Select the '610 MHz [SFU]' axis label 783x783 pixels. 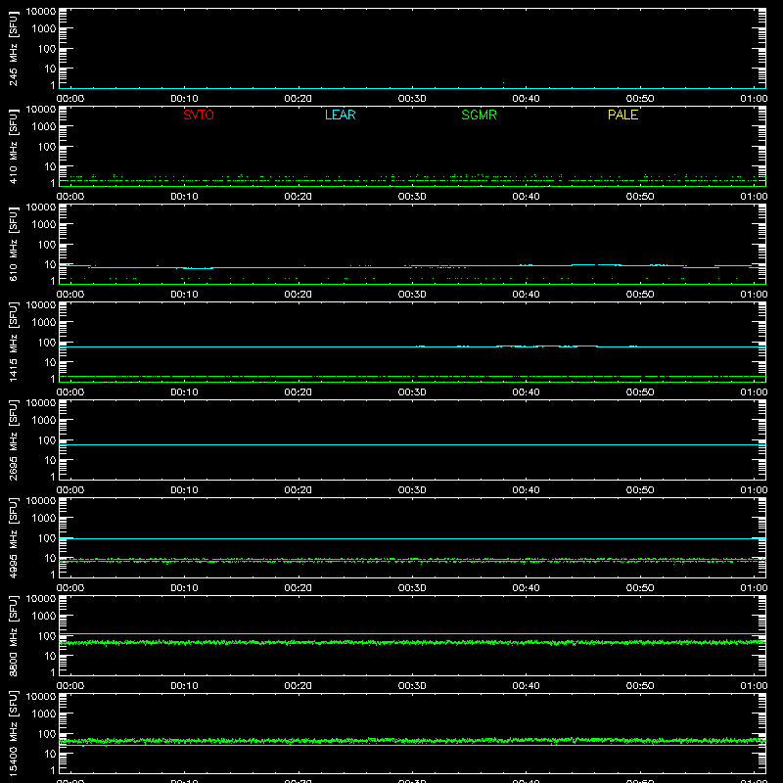[14, 245]
